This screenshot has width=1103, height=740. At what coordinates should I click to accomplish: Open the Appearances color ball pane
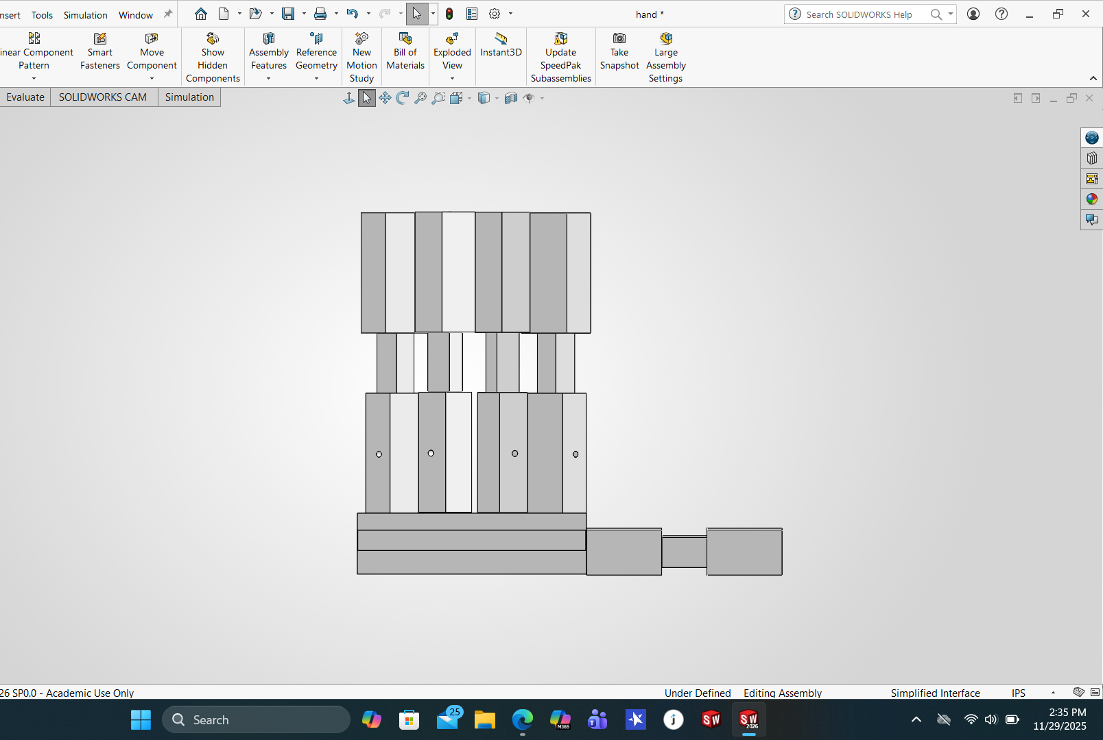tap(1091, 199)
